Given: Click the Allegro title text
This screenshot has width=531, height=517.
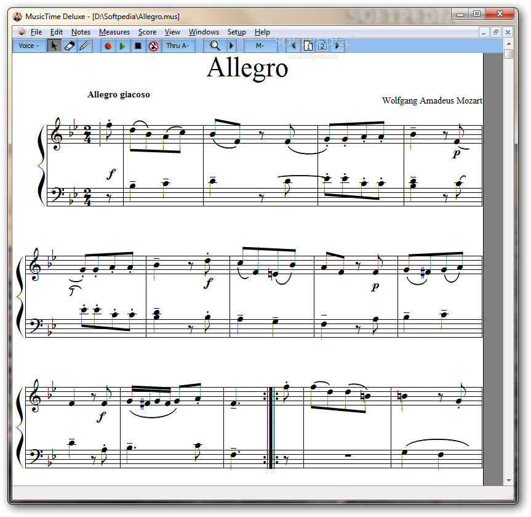Looking at the screenshot, I should 247,68.
